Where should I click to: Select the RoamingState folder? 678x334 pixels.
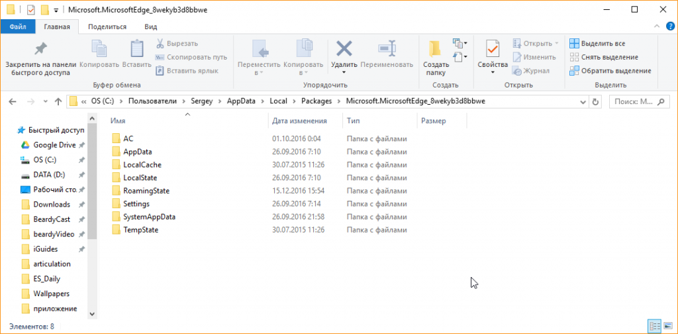pos(146,191)
